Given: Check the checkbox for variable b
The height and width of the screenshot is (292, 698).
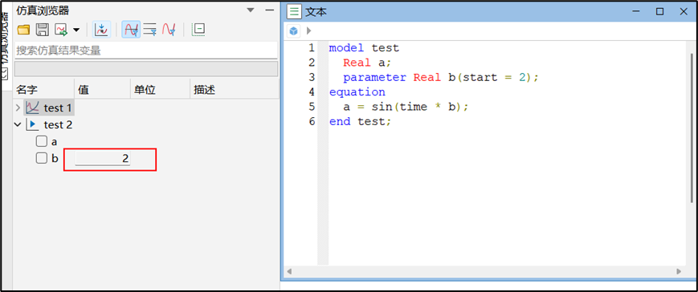Looking at the screenshot, I should (42, 158).
